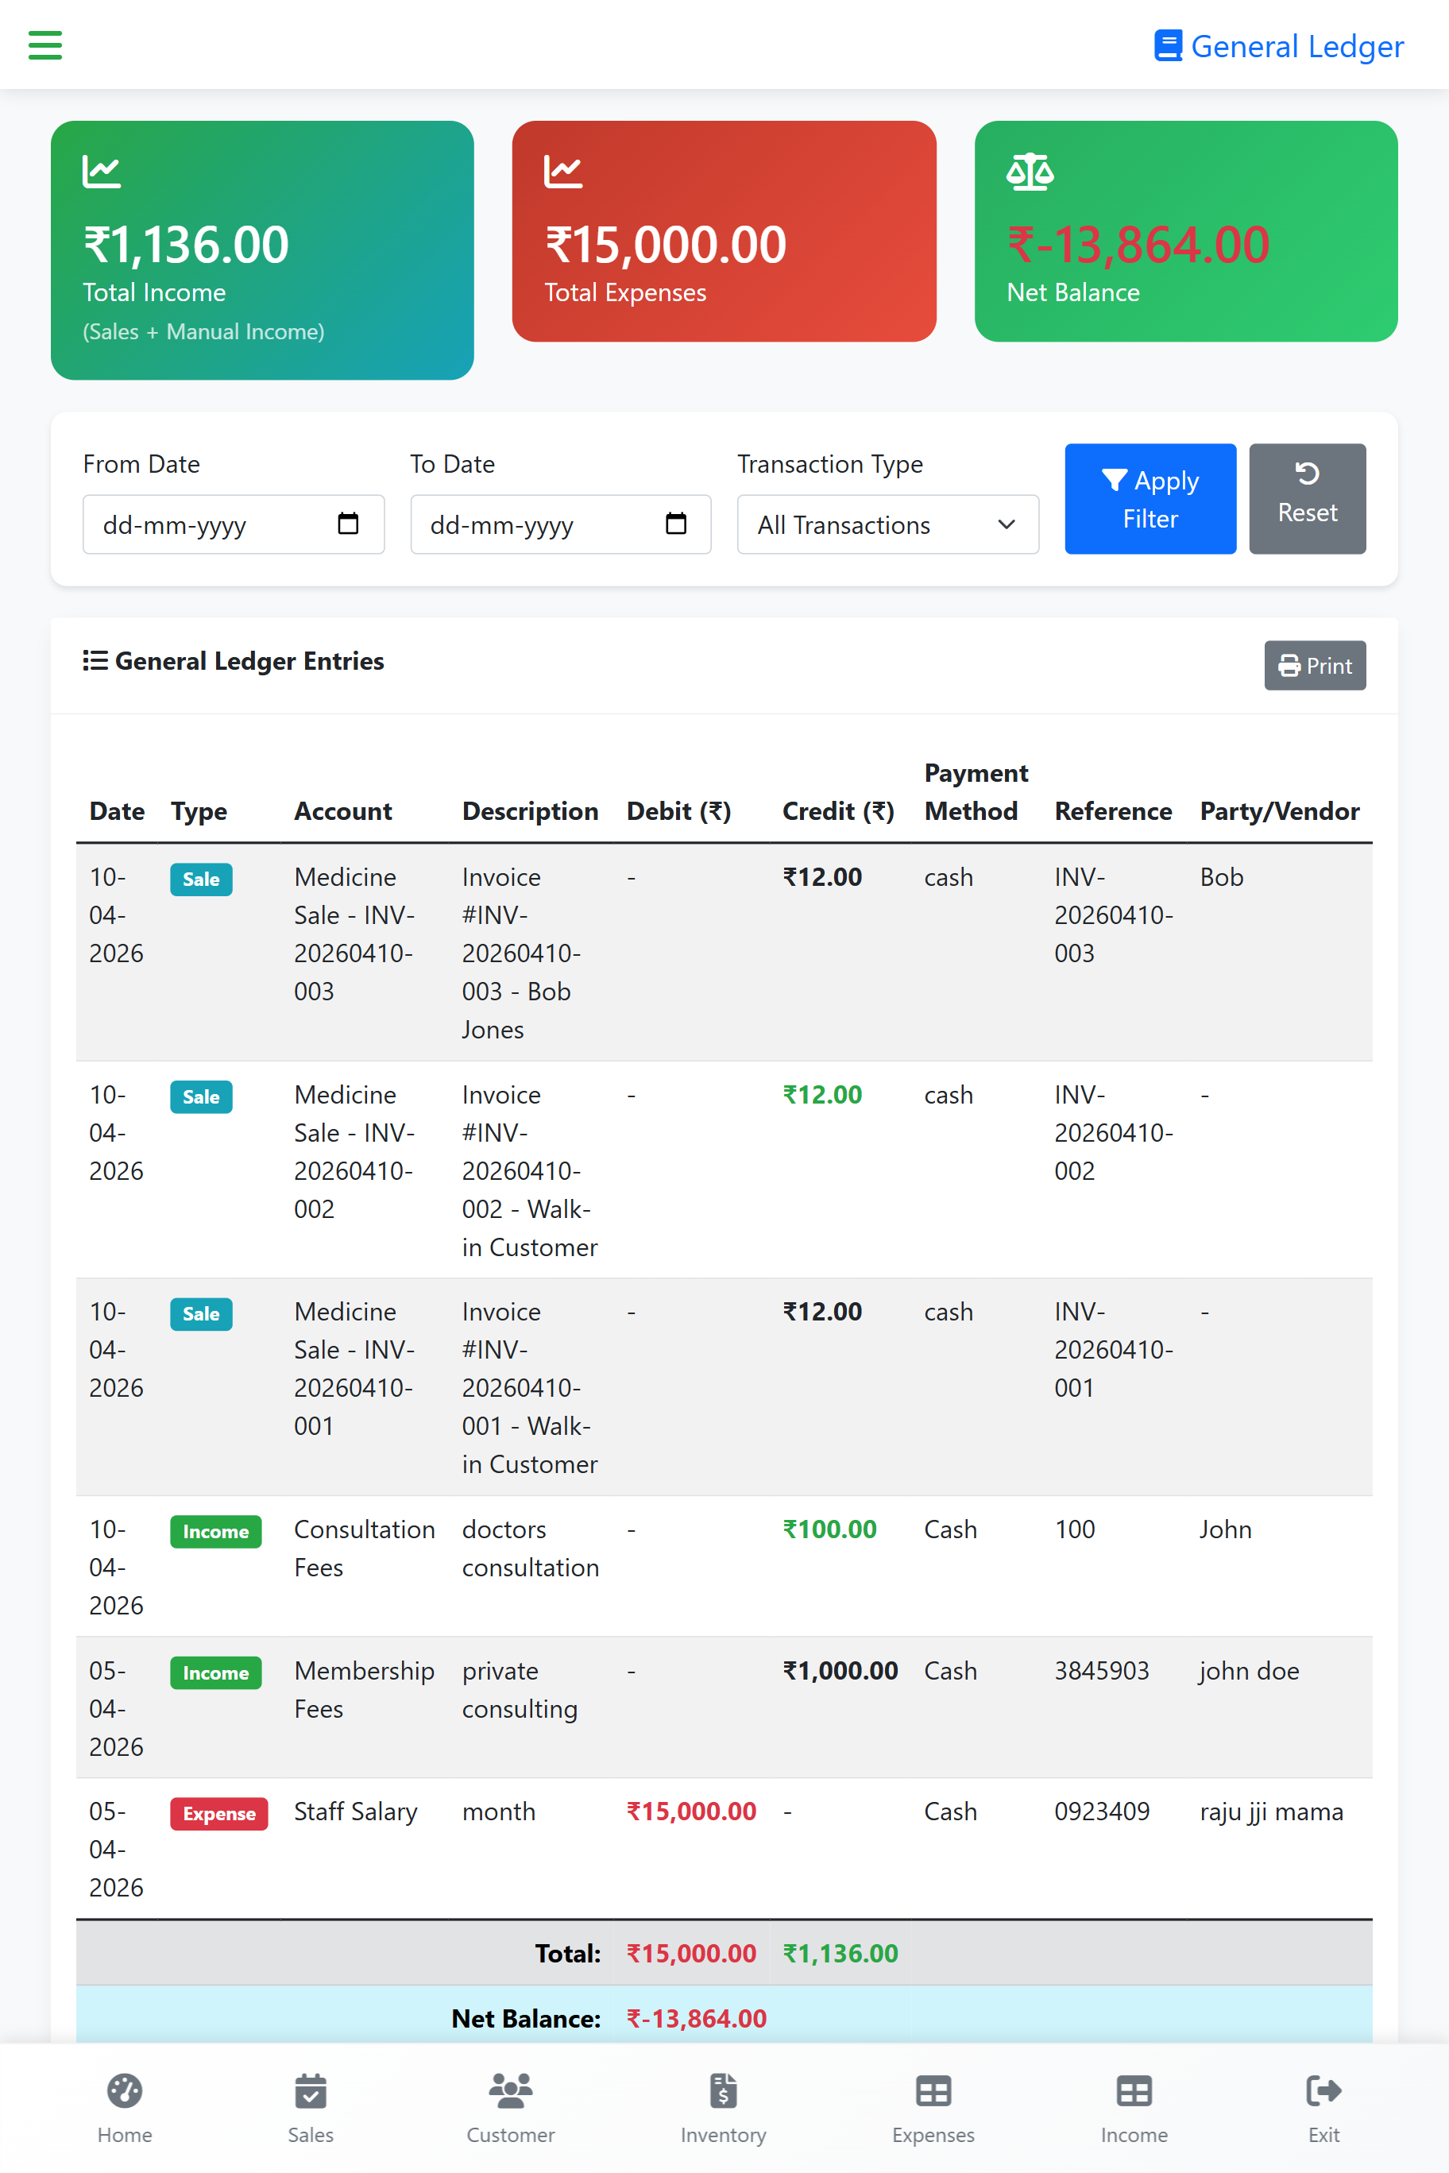Go to the Sales tab label
The image size is (1449, 2173).
pyautogui.click(x=311, y=2135)
